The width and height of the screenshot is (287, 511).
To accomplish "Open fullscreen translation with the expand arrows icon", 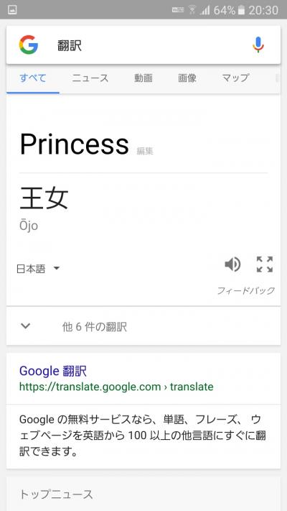I will pyautogui.click(x=265, y=264).
